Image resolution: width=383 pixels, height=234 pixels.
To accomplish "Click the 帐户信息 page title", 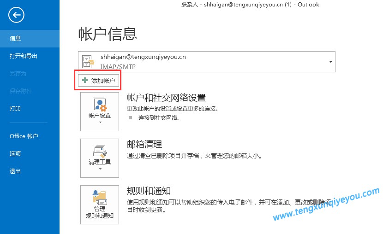I will (108, 34).
